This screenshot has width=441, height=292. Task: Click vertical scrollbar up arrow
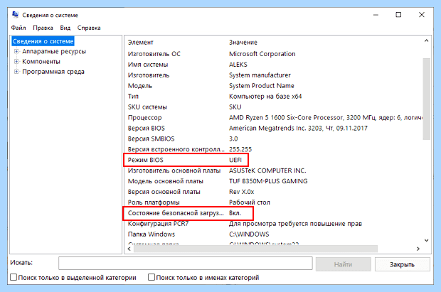426,41
